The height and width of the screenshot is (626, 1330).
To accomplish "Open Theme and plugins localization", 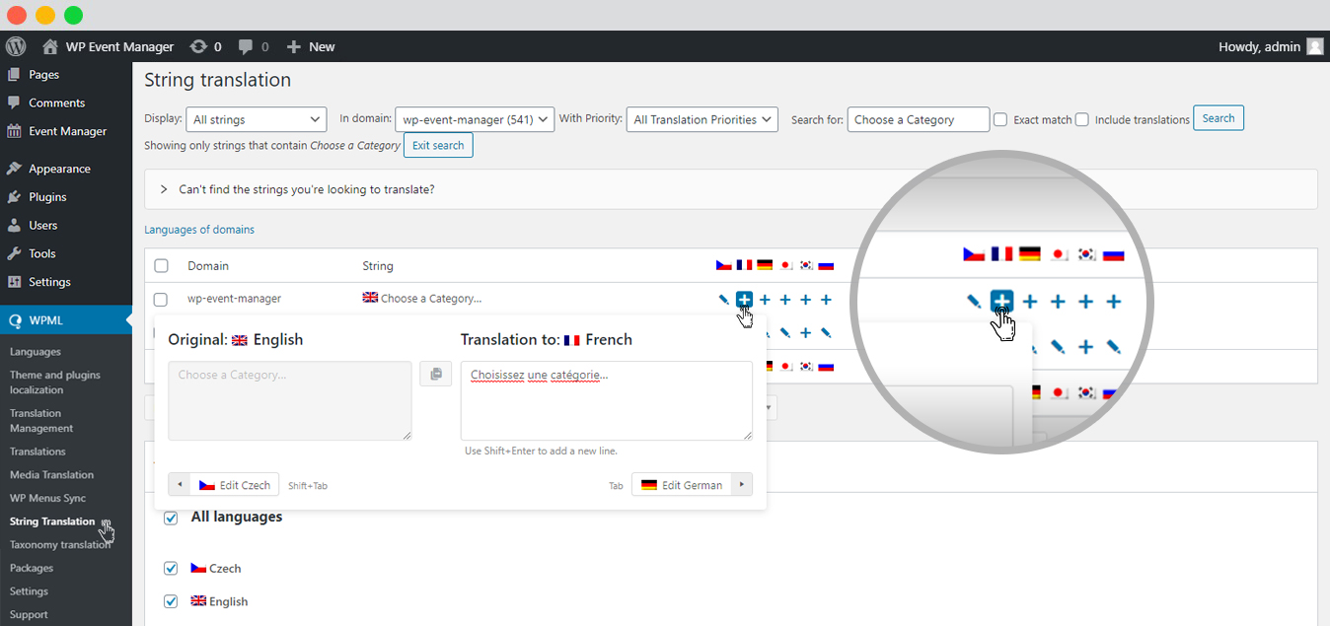I will point(55,383).
